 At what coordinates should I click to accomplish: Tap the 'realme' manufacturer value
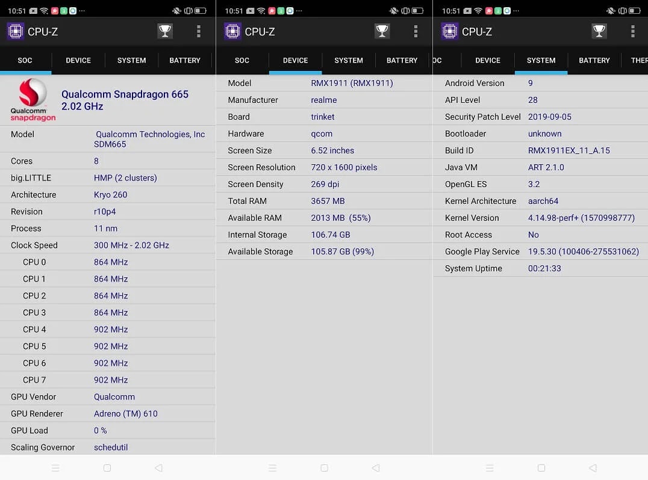coord(323,100)
